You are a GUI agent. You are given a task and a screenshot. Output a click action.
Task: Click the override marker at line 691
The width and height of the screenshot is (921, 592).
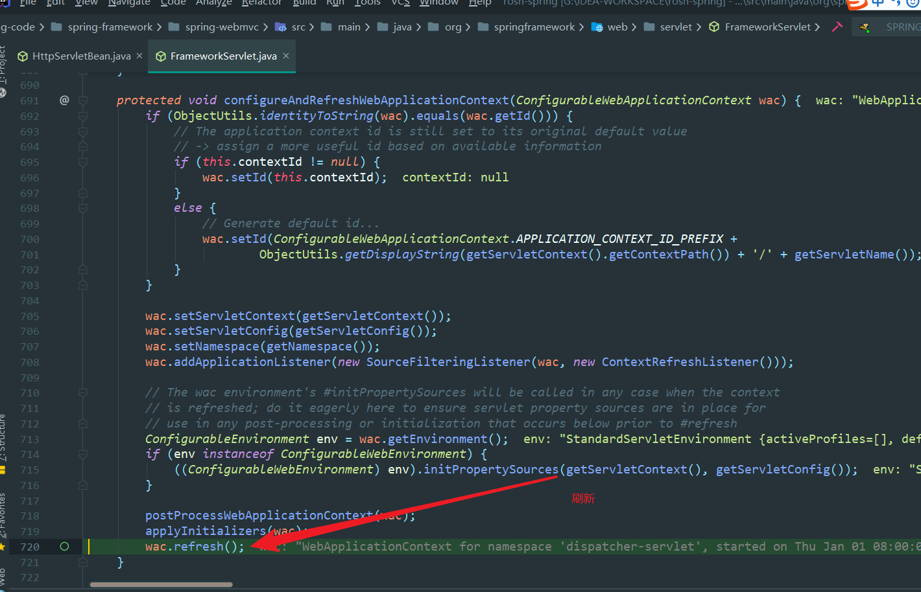click(64, 100)
